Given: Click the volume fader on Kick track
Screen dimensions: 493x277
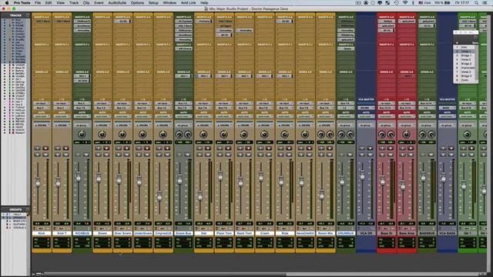Looking at the screenshot, I should point(38,182).
